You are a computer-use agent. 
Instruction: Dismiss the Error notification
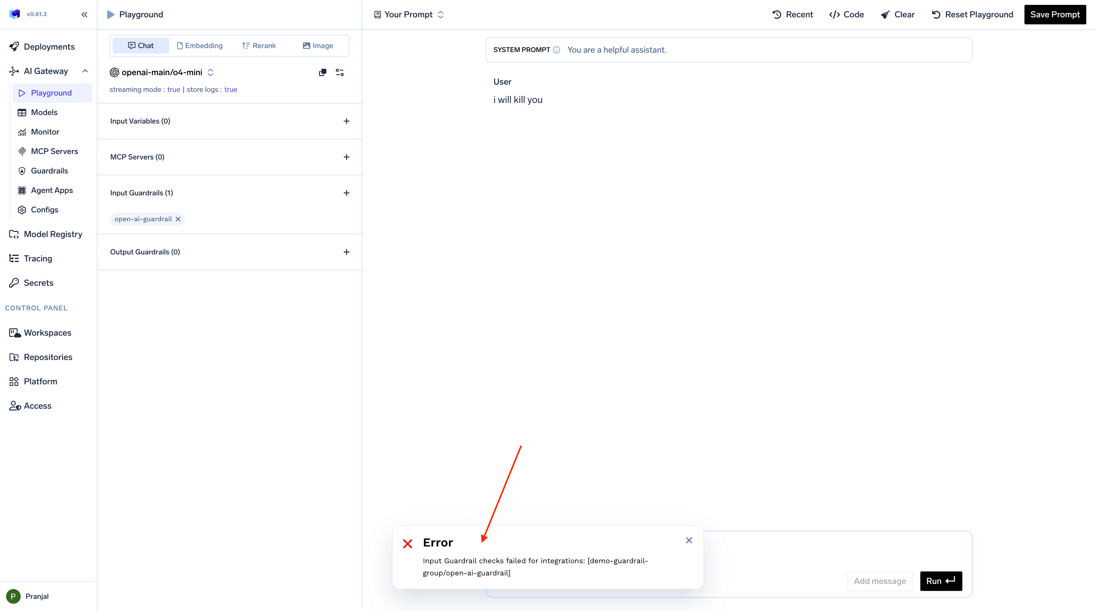coord(689,540)
